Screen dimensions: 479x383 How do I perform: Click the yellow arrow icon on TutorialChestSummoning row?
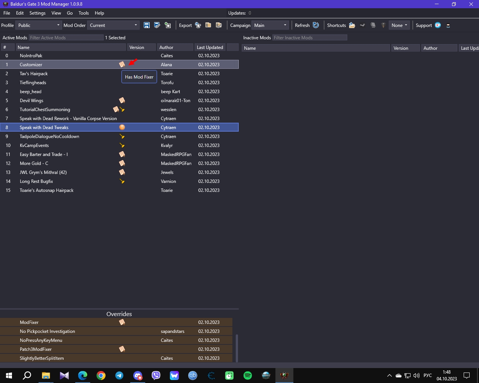click(x=122, y=109)
